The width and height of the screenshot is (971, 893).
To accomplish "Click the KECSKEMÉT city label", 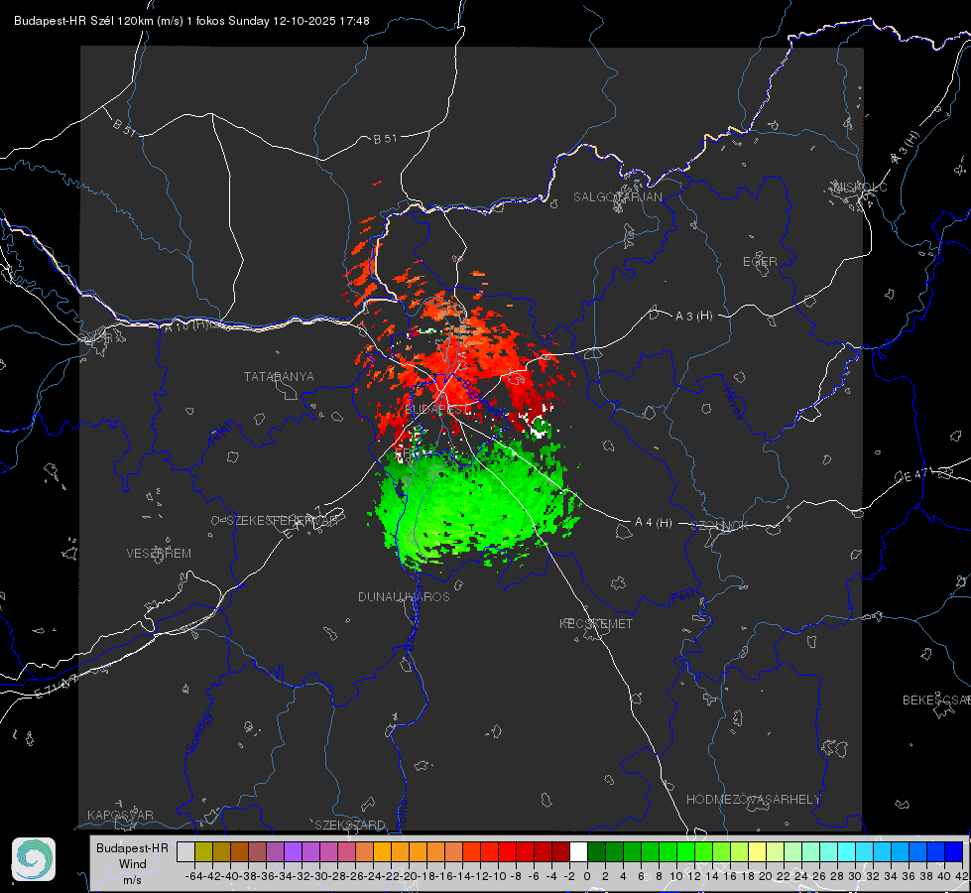I will [x=596, y=624].
